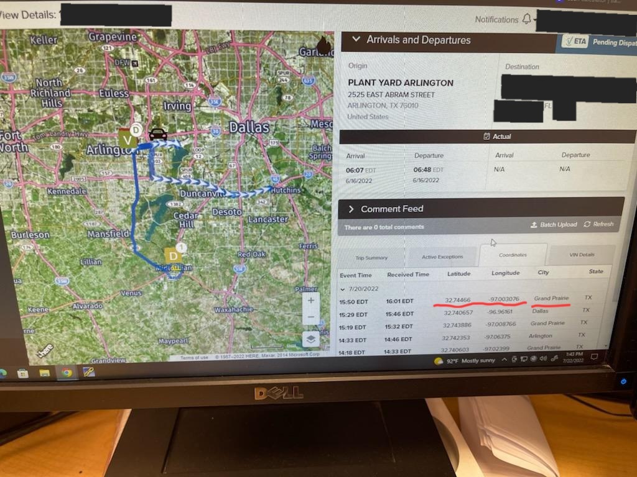
Task: Click latitude value 32.74466
Action: [x=457, y=300]
